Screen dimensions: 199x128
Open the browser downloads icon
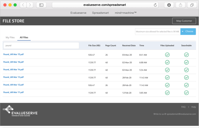pos(169,5)
